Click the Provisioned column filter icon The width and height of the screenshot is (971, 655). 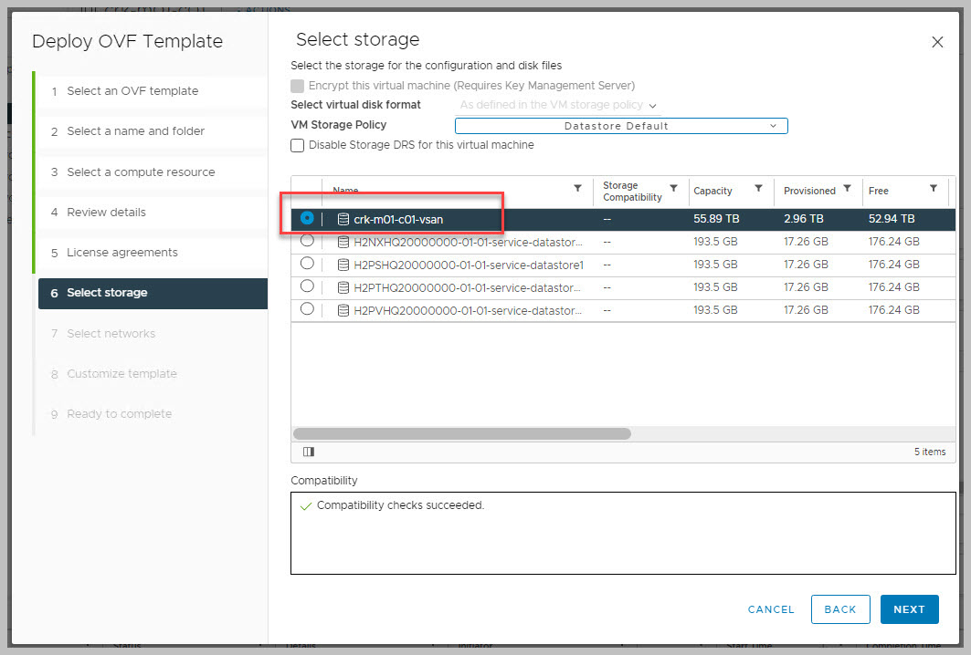pos(847,188)
